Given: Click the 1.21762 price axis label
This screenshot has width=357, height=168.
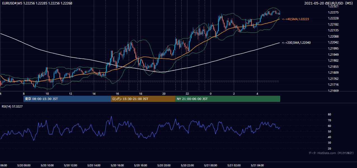Looking at the screenshot, I should pyautogui.click(x=333, y=78).
